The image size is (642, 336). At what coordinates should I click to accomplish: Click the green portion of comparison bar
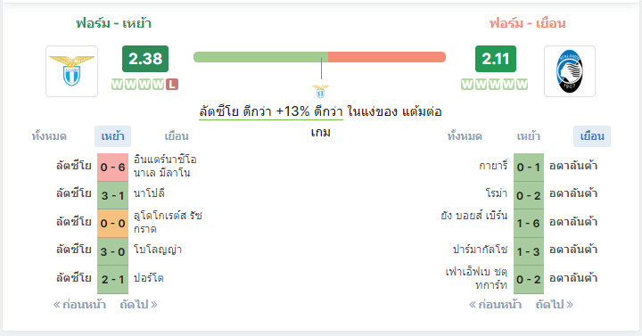[x=260, y=57]
